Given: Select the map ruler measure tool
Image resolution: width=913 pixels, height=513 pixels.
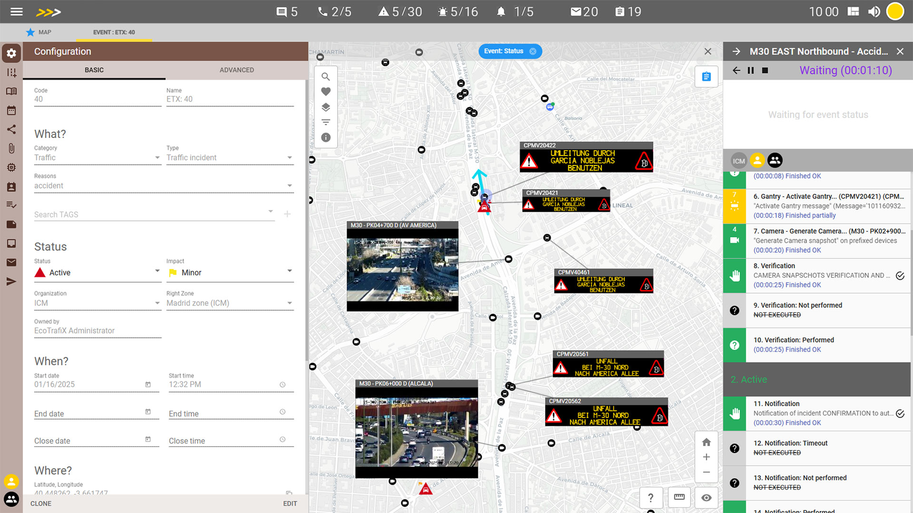Looking at the screenshot, I should pyautogui.click(x=679, y=497).
